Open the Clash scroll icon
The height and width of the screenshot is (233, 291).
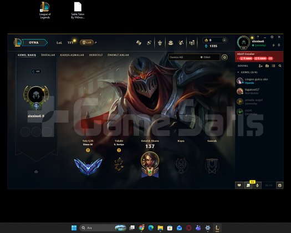(x=139, y=43)
